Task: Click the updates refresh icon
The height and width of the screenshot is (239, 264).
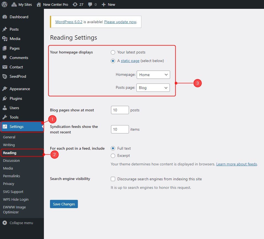Action: click(75, 4)
